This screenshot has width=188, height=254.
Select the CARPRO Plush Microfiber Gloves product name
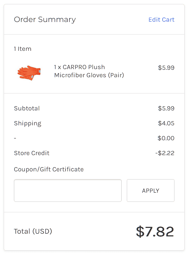click(89, 71)
